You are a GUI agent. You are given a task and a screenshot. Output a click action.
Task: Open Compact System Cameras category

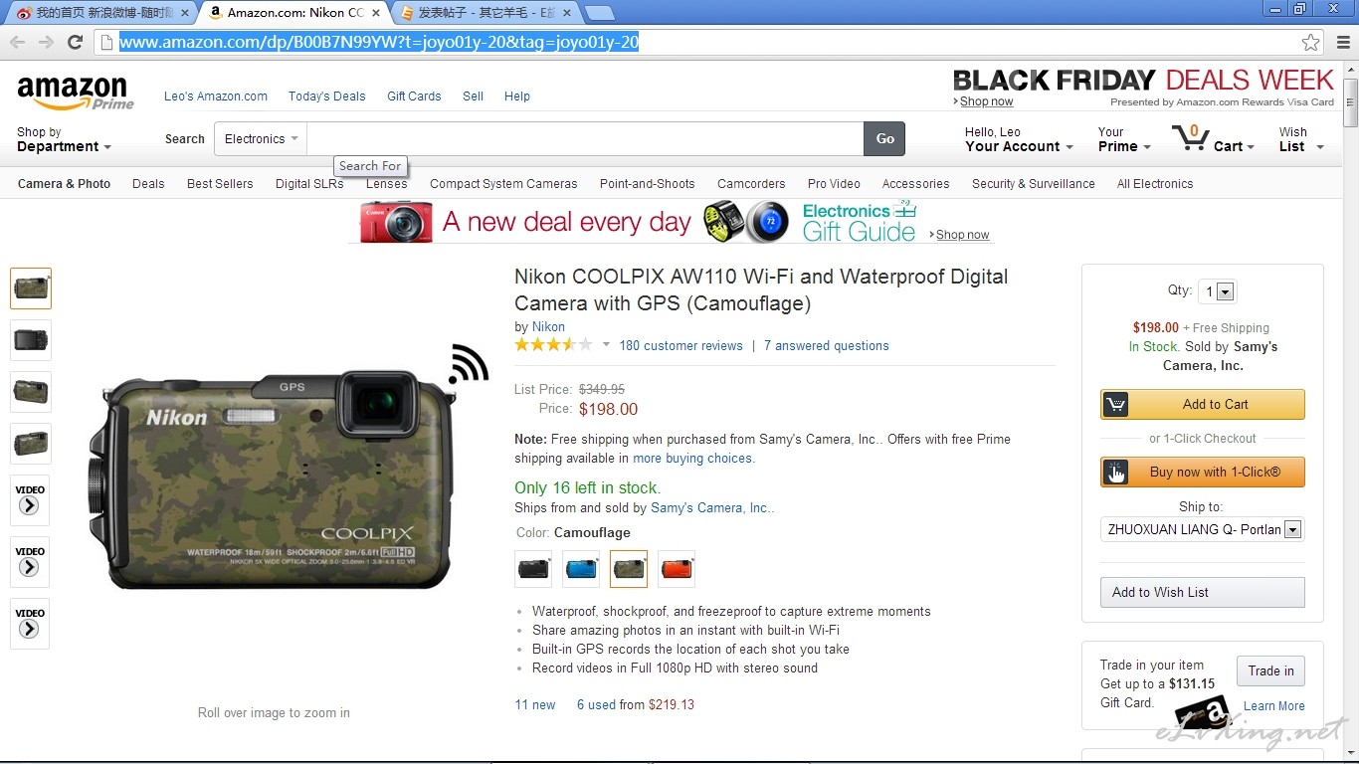pyautogui.click(x=503, y=184)
